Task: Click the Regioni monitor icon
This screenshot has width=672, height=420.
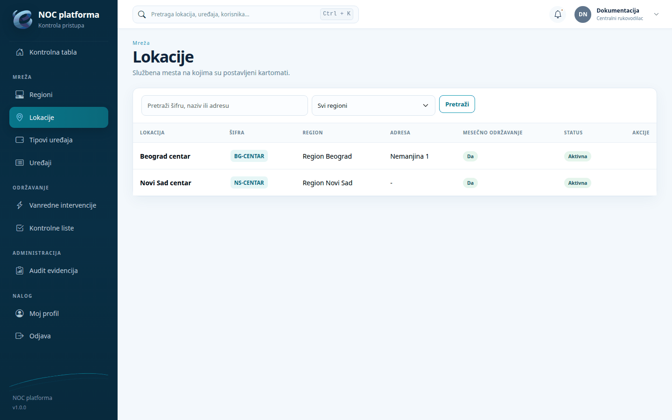Action: (x=20, y=95)
